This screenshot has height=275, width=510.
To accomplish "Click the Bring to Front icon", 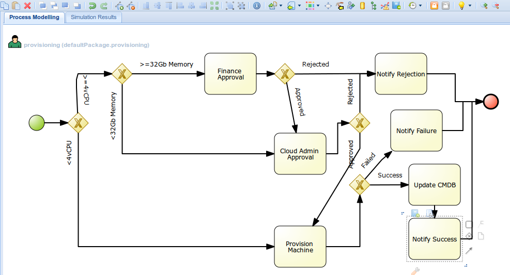I will pos(42,5).
